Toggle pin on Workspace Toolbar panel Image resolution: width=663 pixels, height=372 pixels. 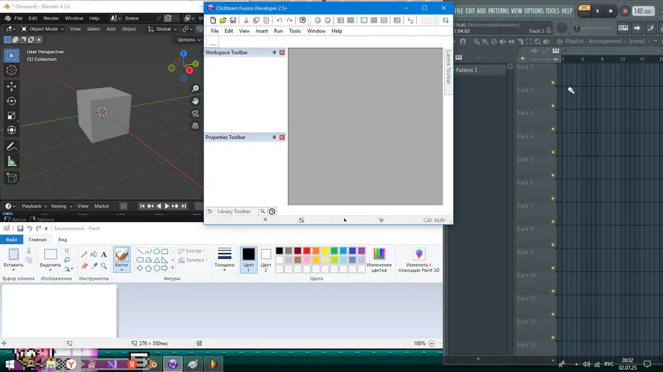click(x=274, y=52)
